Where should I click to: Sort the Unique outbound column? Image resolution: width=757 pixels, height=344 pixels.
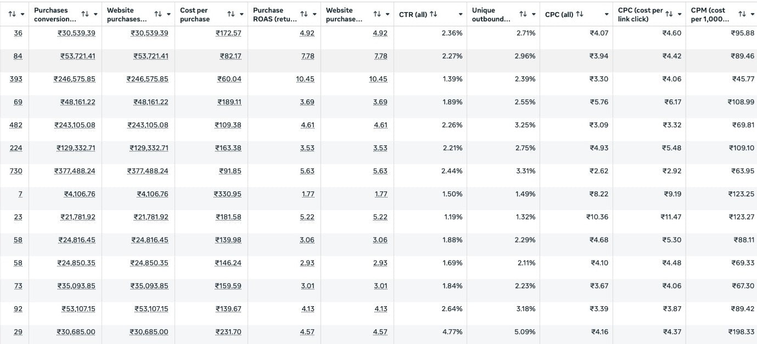pos(523,14)
